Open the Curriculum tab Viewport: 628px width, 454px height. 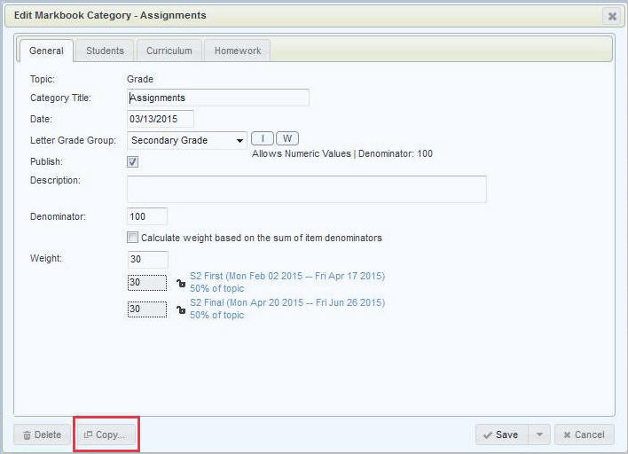tap(169, 51)
